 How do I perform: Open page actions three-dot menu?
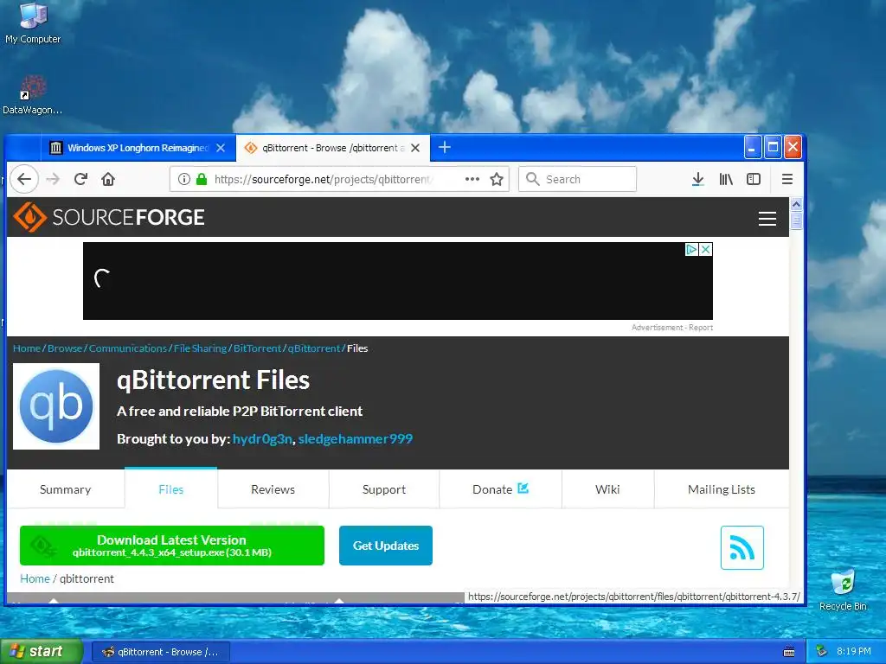[x=472, y=179]
